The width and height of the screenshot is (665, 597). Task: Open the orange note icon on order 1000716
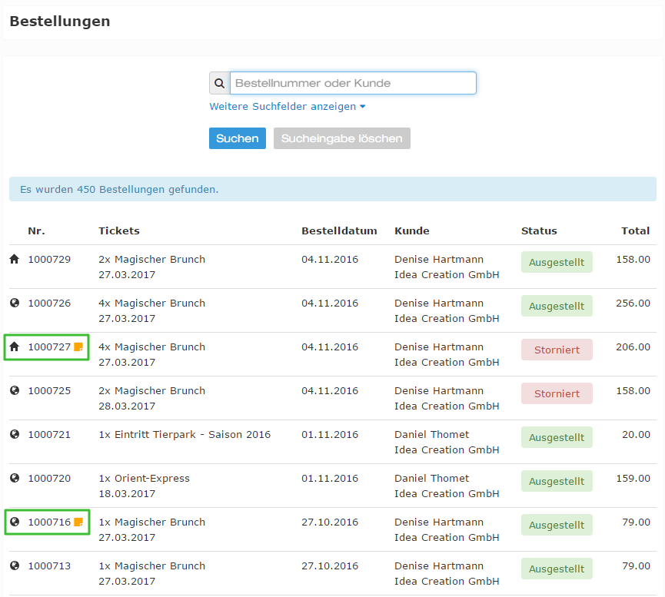coord(78,522)
